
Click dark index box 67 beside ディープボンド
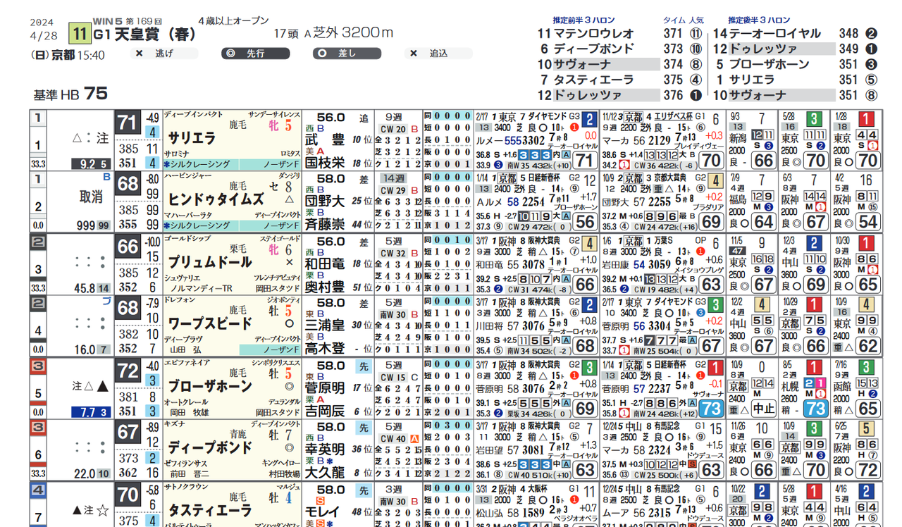click(128, 433)
